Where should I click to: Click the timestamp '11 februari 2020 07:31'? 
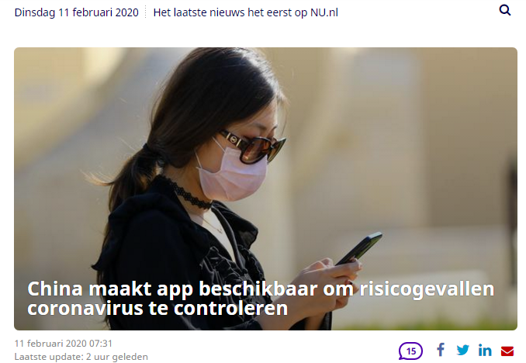tap(64, 344)
